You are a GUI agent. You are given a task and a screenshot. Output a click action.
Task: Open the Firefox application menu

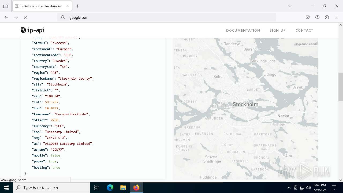(x=337, y=17)
